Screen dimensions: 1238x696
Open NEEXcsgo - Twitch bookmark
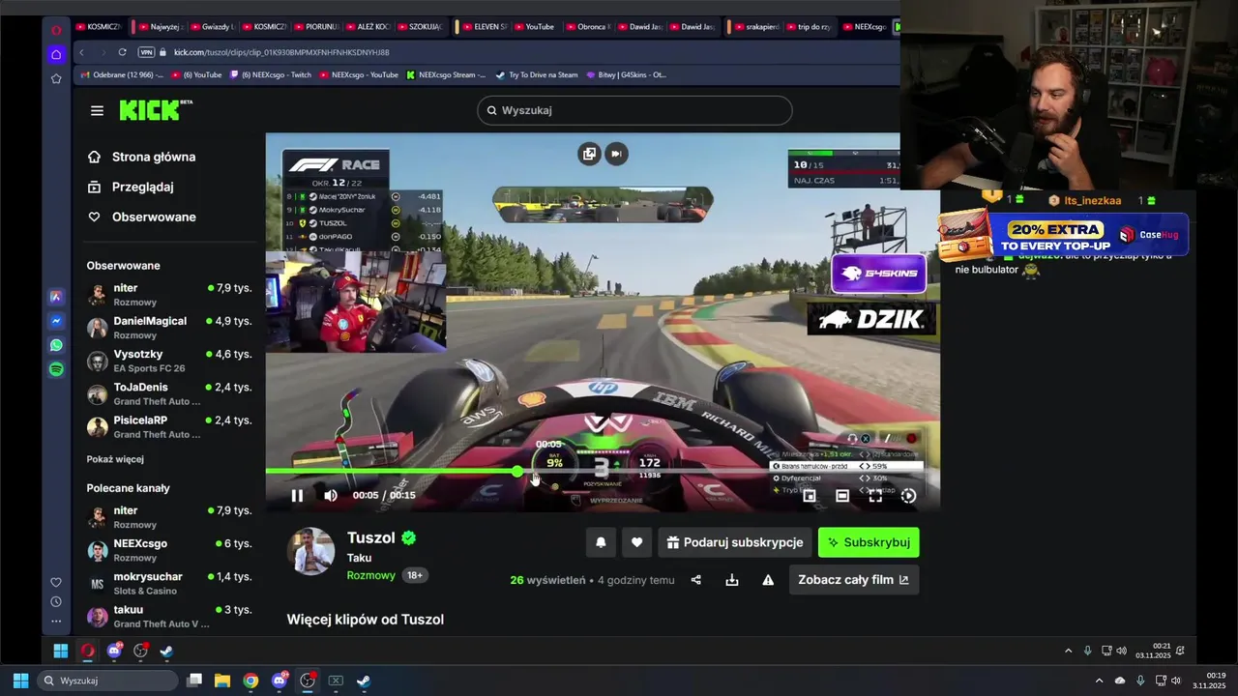[271, 74]
